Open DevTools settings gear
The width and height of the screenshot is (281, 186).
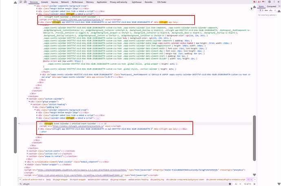tap(270, 2)
